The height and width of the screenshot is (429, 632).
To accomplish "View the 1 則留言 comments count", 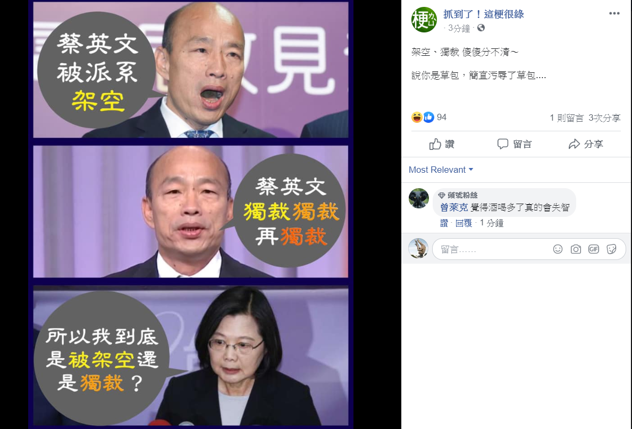I will [567, 117].
